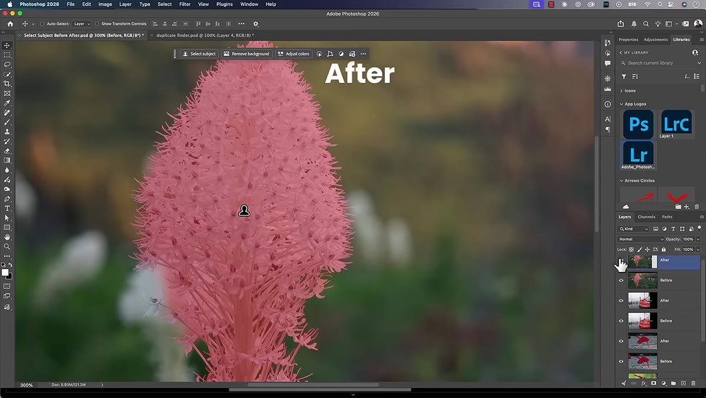This screenshot has height=398, width=706.
Task: Toggle the layer filter on/off switch
Action: pos(699,227)
